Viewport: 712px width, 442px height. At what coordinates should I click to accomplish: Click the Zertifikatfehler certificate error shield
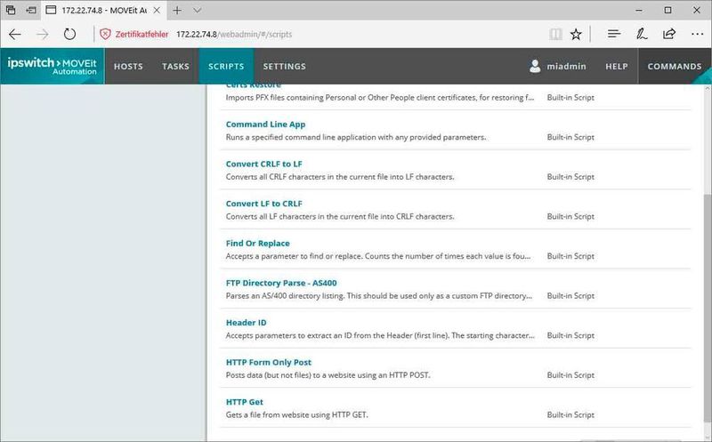click(x=105, y=34)
